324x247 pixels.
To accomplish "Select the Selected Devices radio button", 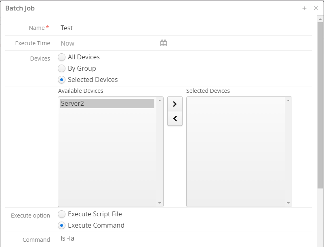I will (x=62, y=80).
